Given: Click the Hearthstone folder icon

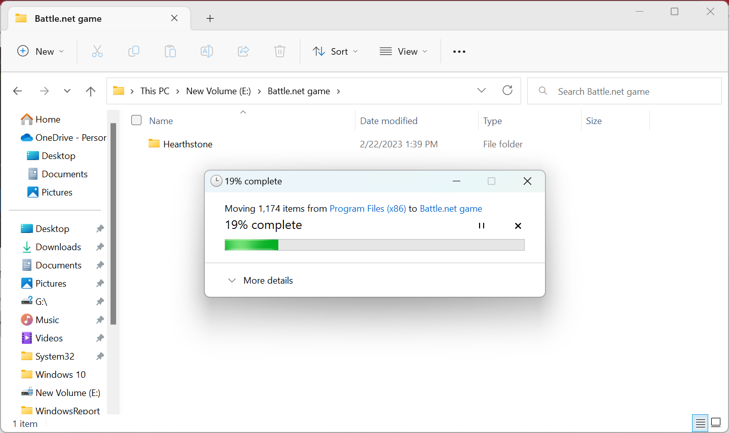Looking at the screenshot, I should click(x=154, y=143).
